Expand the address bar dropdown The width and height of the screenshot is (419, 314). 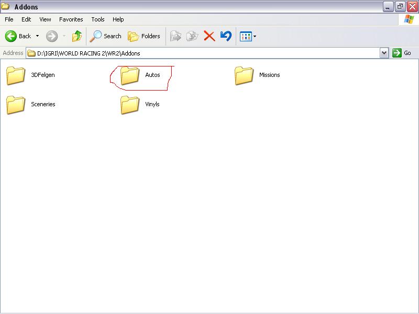point(384,53)
